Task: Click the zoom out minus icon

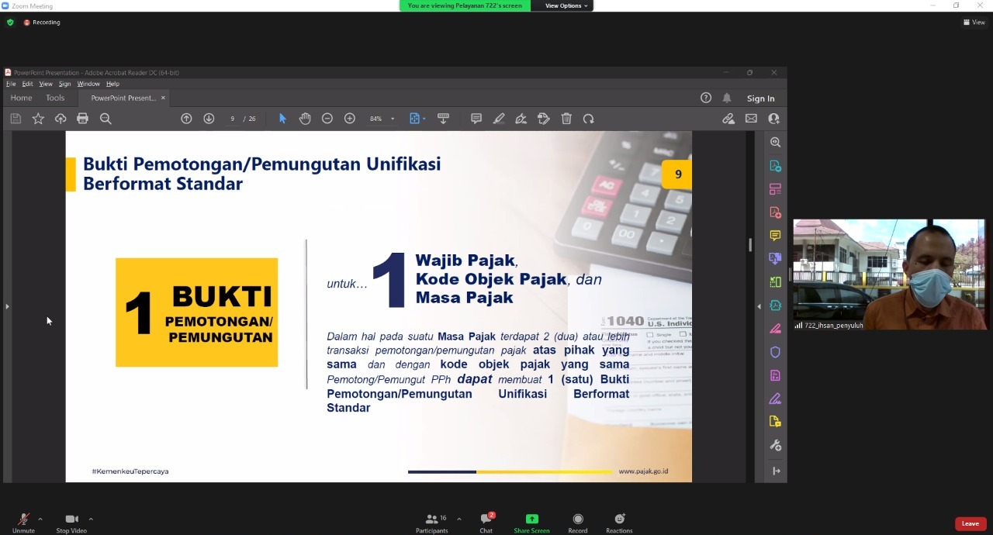Action: [327, 119]
